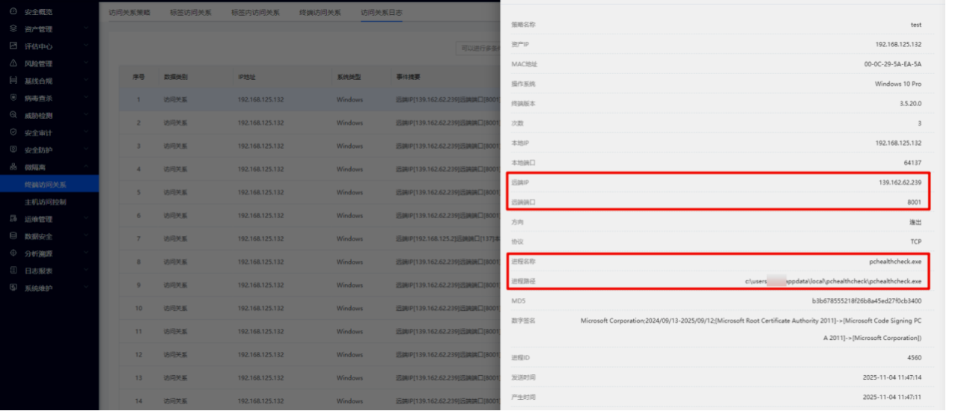Select log row number 7 in table

click(x=299, y=239)
